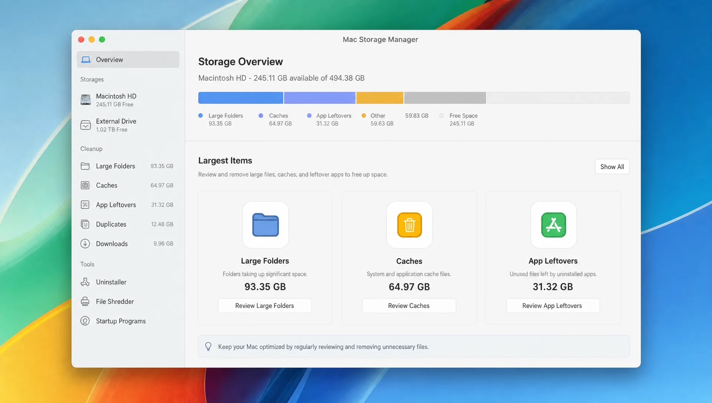Click the 64.97 GB value in the sidebar

tap(162, 185)
